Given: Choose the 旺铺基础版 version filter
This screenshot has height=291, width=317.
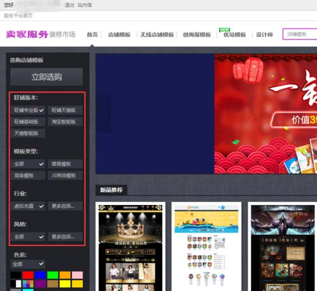Looking at the screenshot, I should (28, 122).
